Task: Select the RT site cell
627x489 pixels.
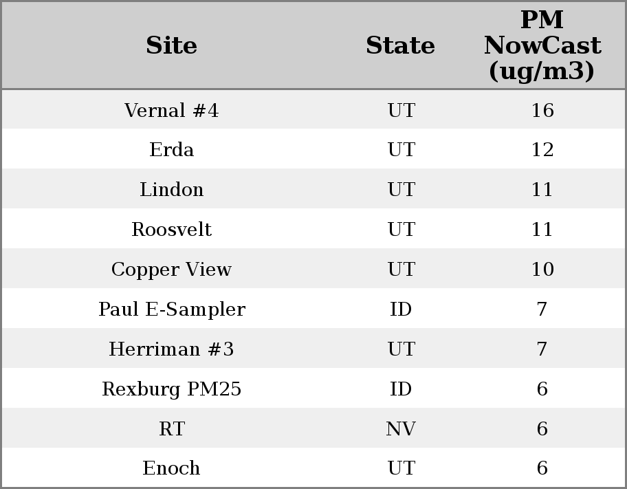Action: pos(171,429)
